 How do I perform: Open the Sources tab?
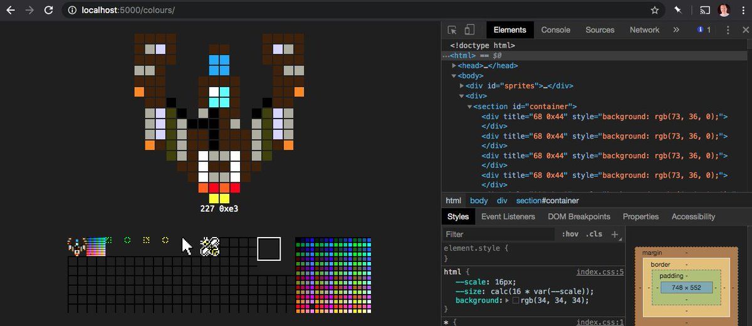[600, 29]
